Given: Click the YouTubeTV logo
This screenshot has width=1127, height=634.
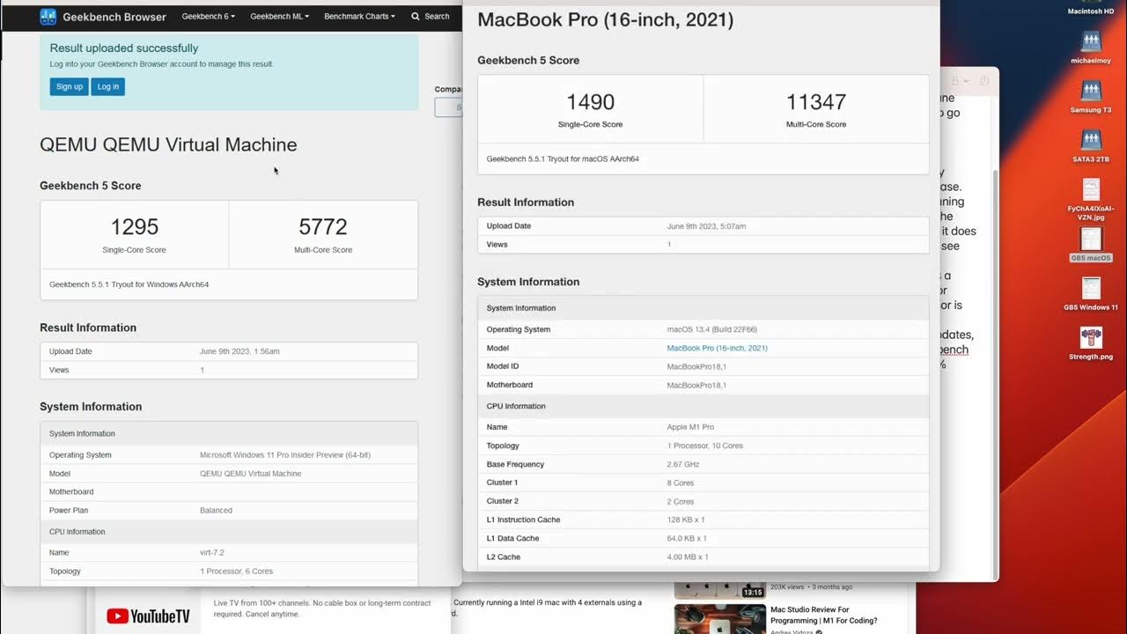Looking at the screenshot, I should click(x=148, y=616).
